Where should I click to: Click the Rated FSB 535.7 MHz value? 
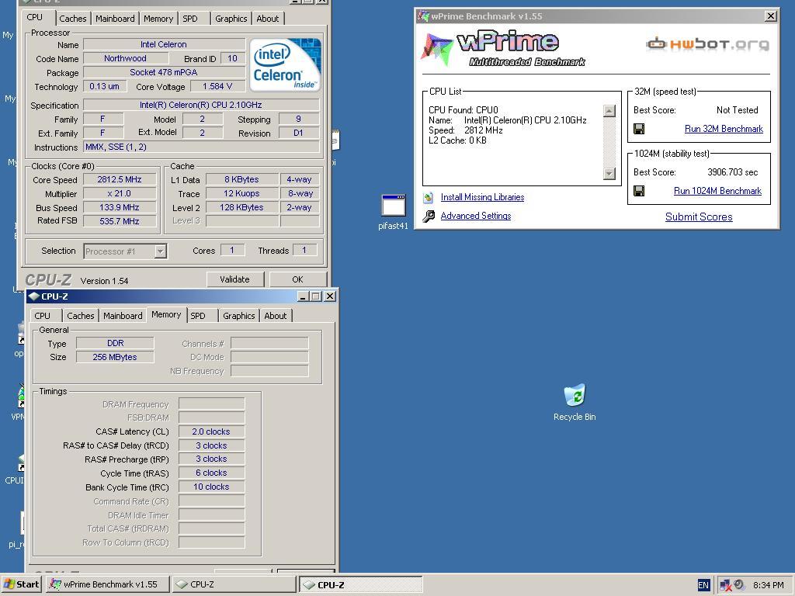[120, 221]
